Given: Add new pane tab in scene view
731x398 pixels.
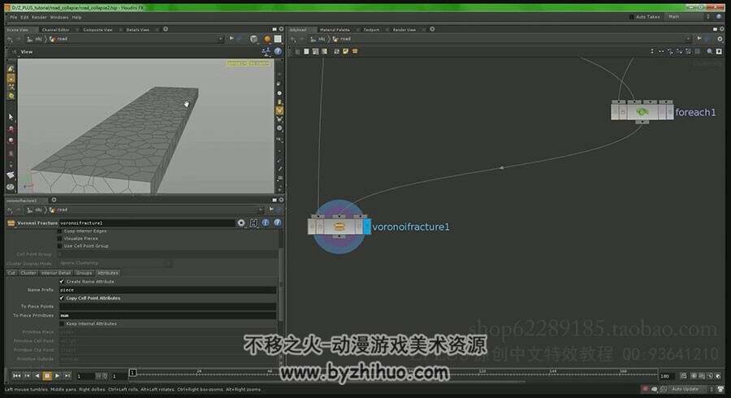Looking at the screenshot, I should [166, 29].
